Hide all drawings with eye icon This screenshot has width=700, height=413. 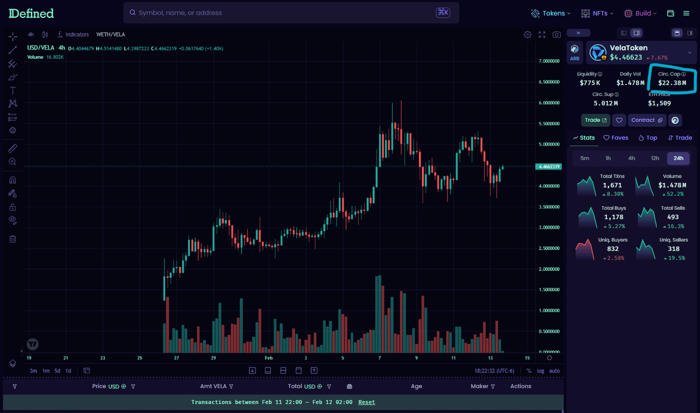(x=12, y=220)
